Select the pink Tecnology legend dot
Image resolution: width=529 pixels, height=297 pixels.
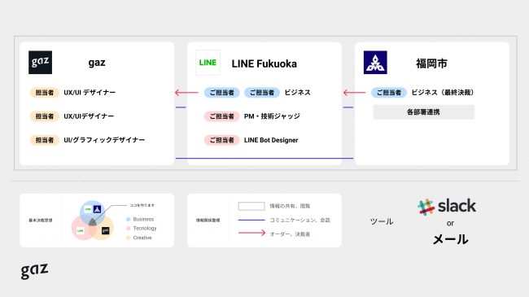click(129, 229)
